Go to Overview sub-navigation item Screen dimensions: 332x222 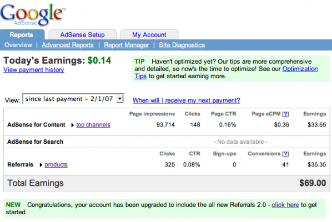(18, 45)
